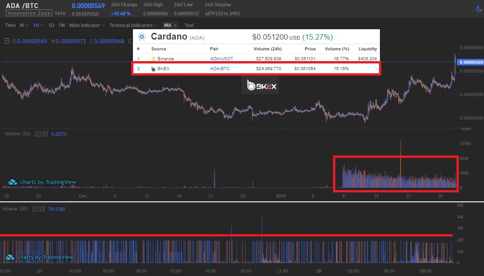
Task: Click the 12:00 label on lower time axis
Action: point(176,271)
